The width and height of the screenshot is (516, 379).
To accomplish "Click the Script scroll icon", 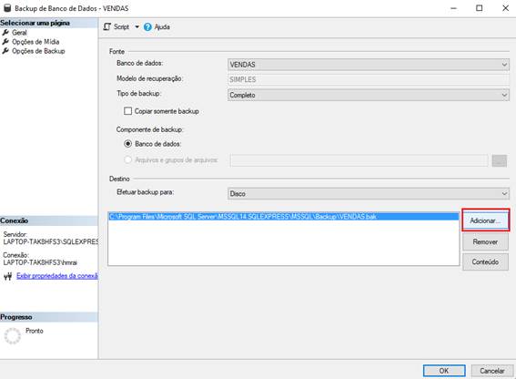I will click(107, 26).
